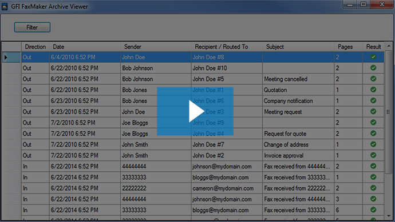Click result checkmark in cameron@mydomain.com row
Image resolution: width=395 pixels, height=222 pixels.
tap(373, 188)
